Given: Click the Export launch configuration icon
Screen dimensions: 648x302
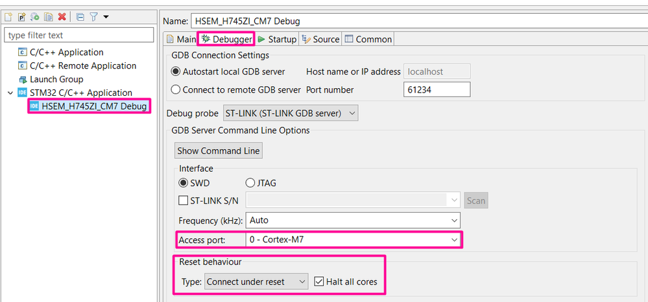Looking at the screenshot, I should pyautogui.click(x=35, y=17).
